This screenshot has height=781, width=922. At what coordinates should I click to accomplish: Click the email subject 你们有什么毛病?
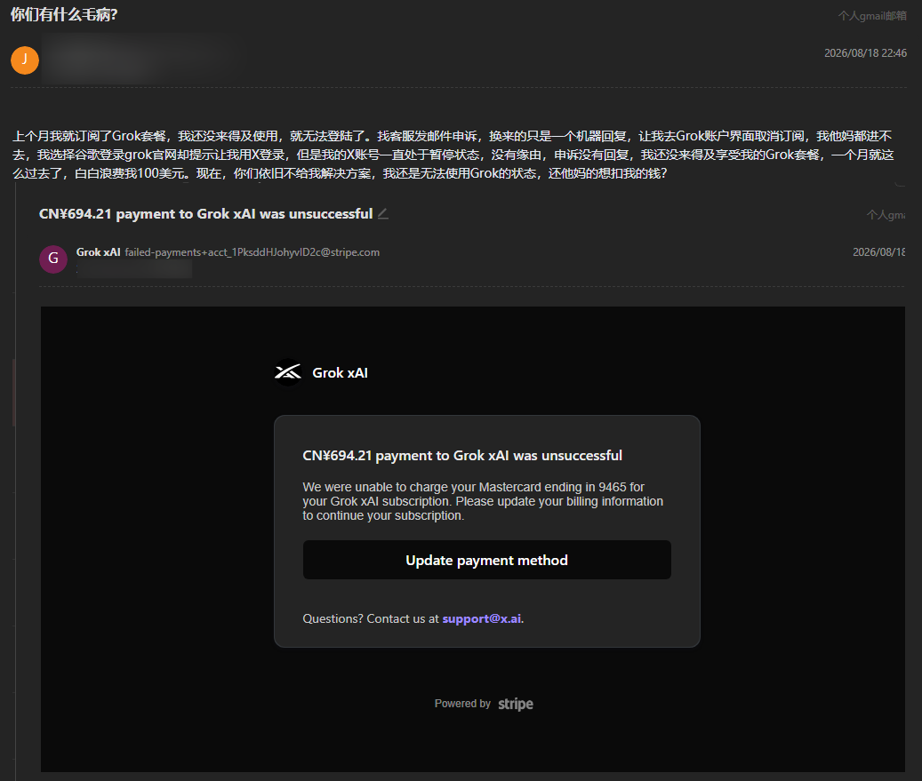(64, 15)
